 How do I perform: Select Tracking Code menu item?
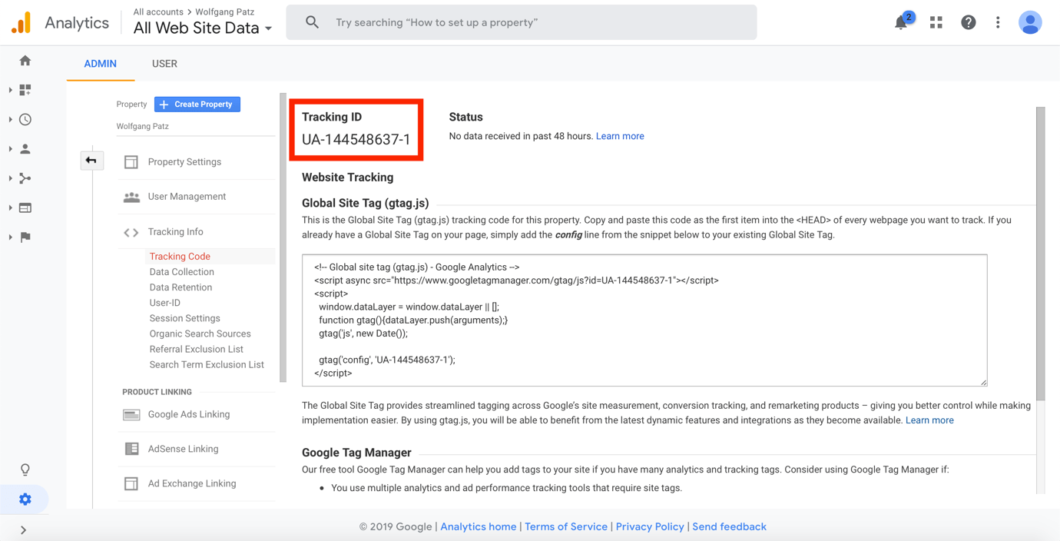[180, 257]
